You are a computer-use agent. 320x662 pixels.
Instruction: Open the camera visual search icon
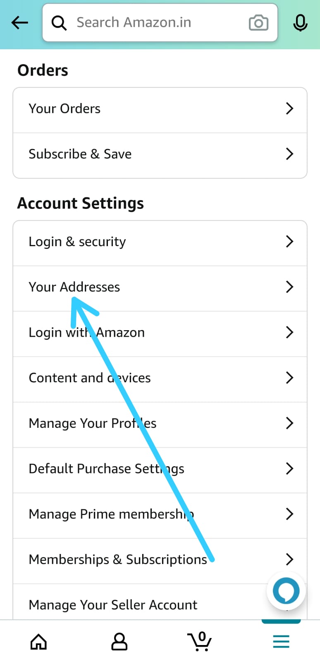point(258,23)
